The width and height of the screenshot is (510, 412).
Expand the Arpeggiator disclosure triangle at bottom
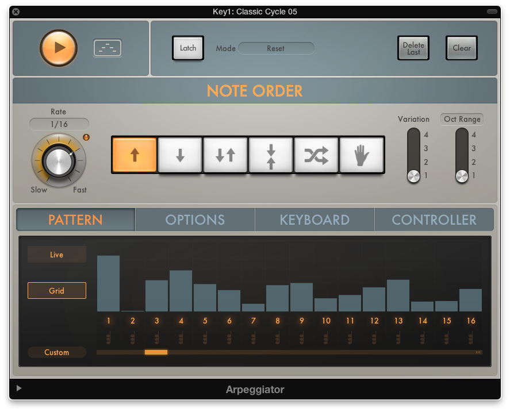[x=19, y=388]
